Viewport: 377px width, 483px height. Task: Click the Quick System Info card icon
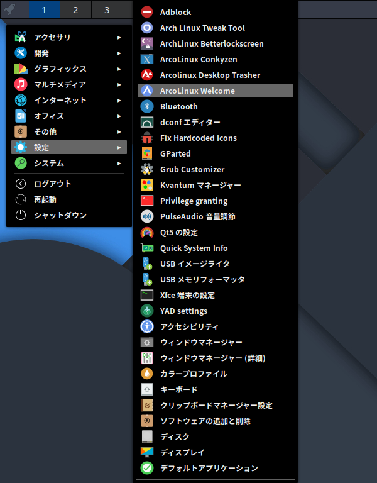point(147,248)
